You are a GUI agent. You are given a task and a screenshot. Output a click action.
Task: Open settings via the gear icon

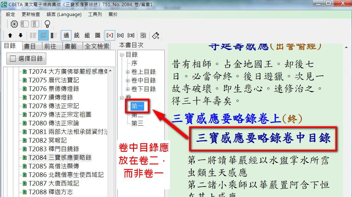[x=14, y=24]
